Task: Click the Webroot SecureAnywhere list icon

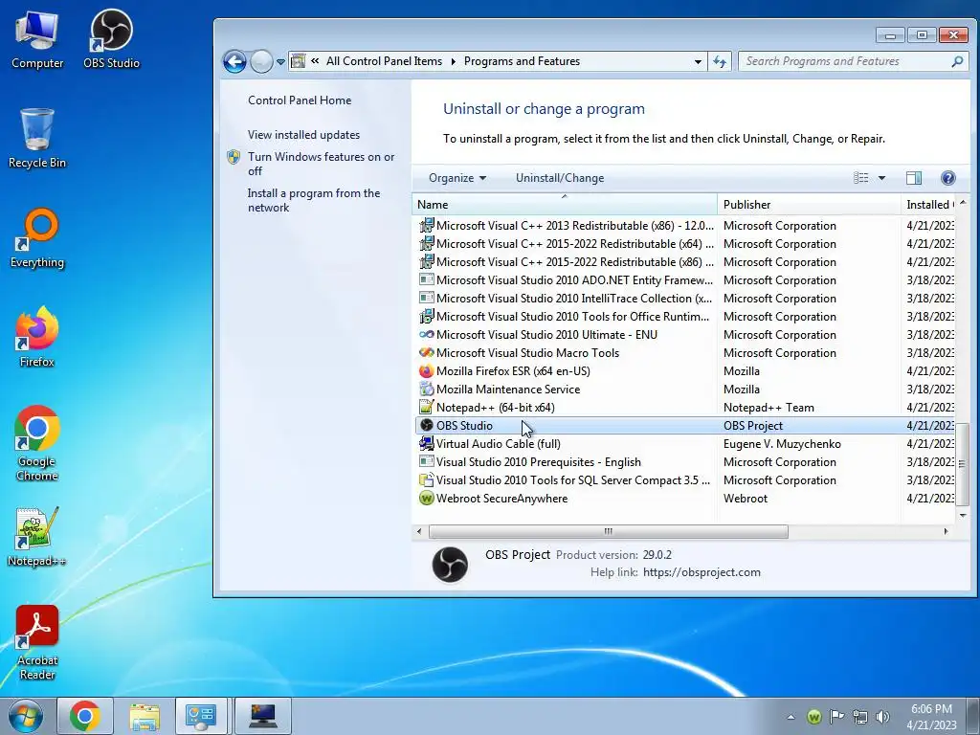Action: [x=426, y=498]
